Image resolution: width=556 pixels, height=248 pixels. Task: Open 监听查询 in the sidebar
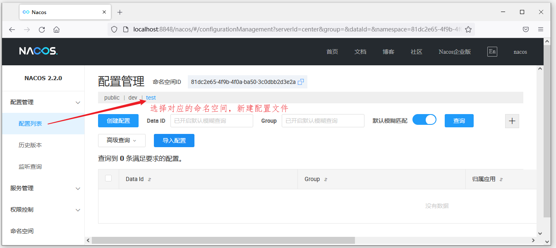coord(30,167)
